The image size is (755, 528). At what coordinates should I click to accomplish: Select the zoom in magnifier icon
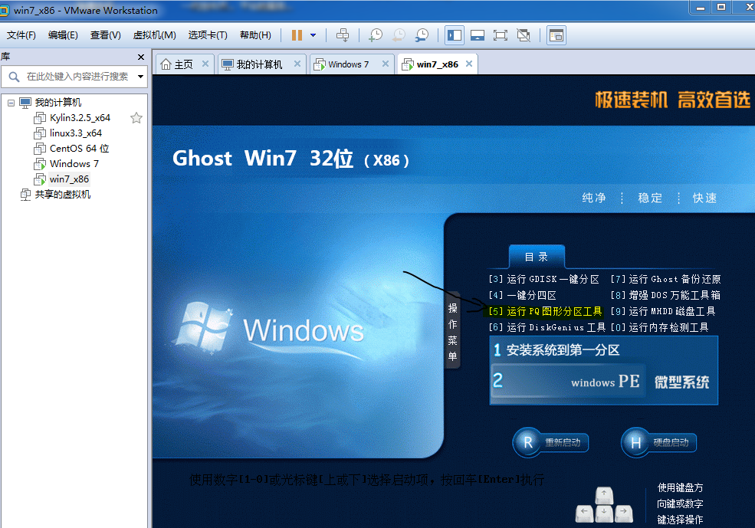pos(376,34)
